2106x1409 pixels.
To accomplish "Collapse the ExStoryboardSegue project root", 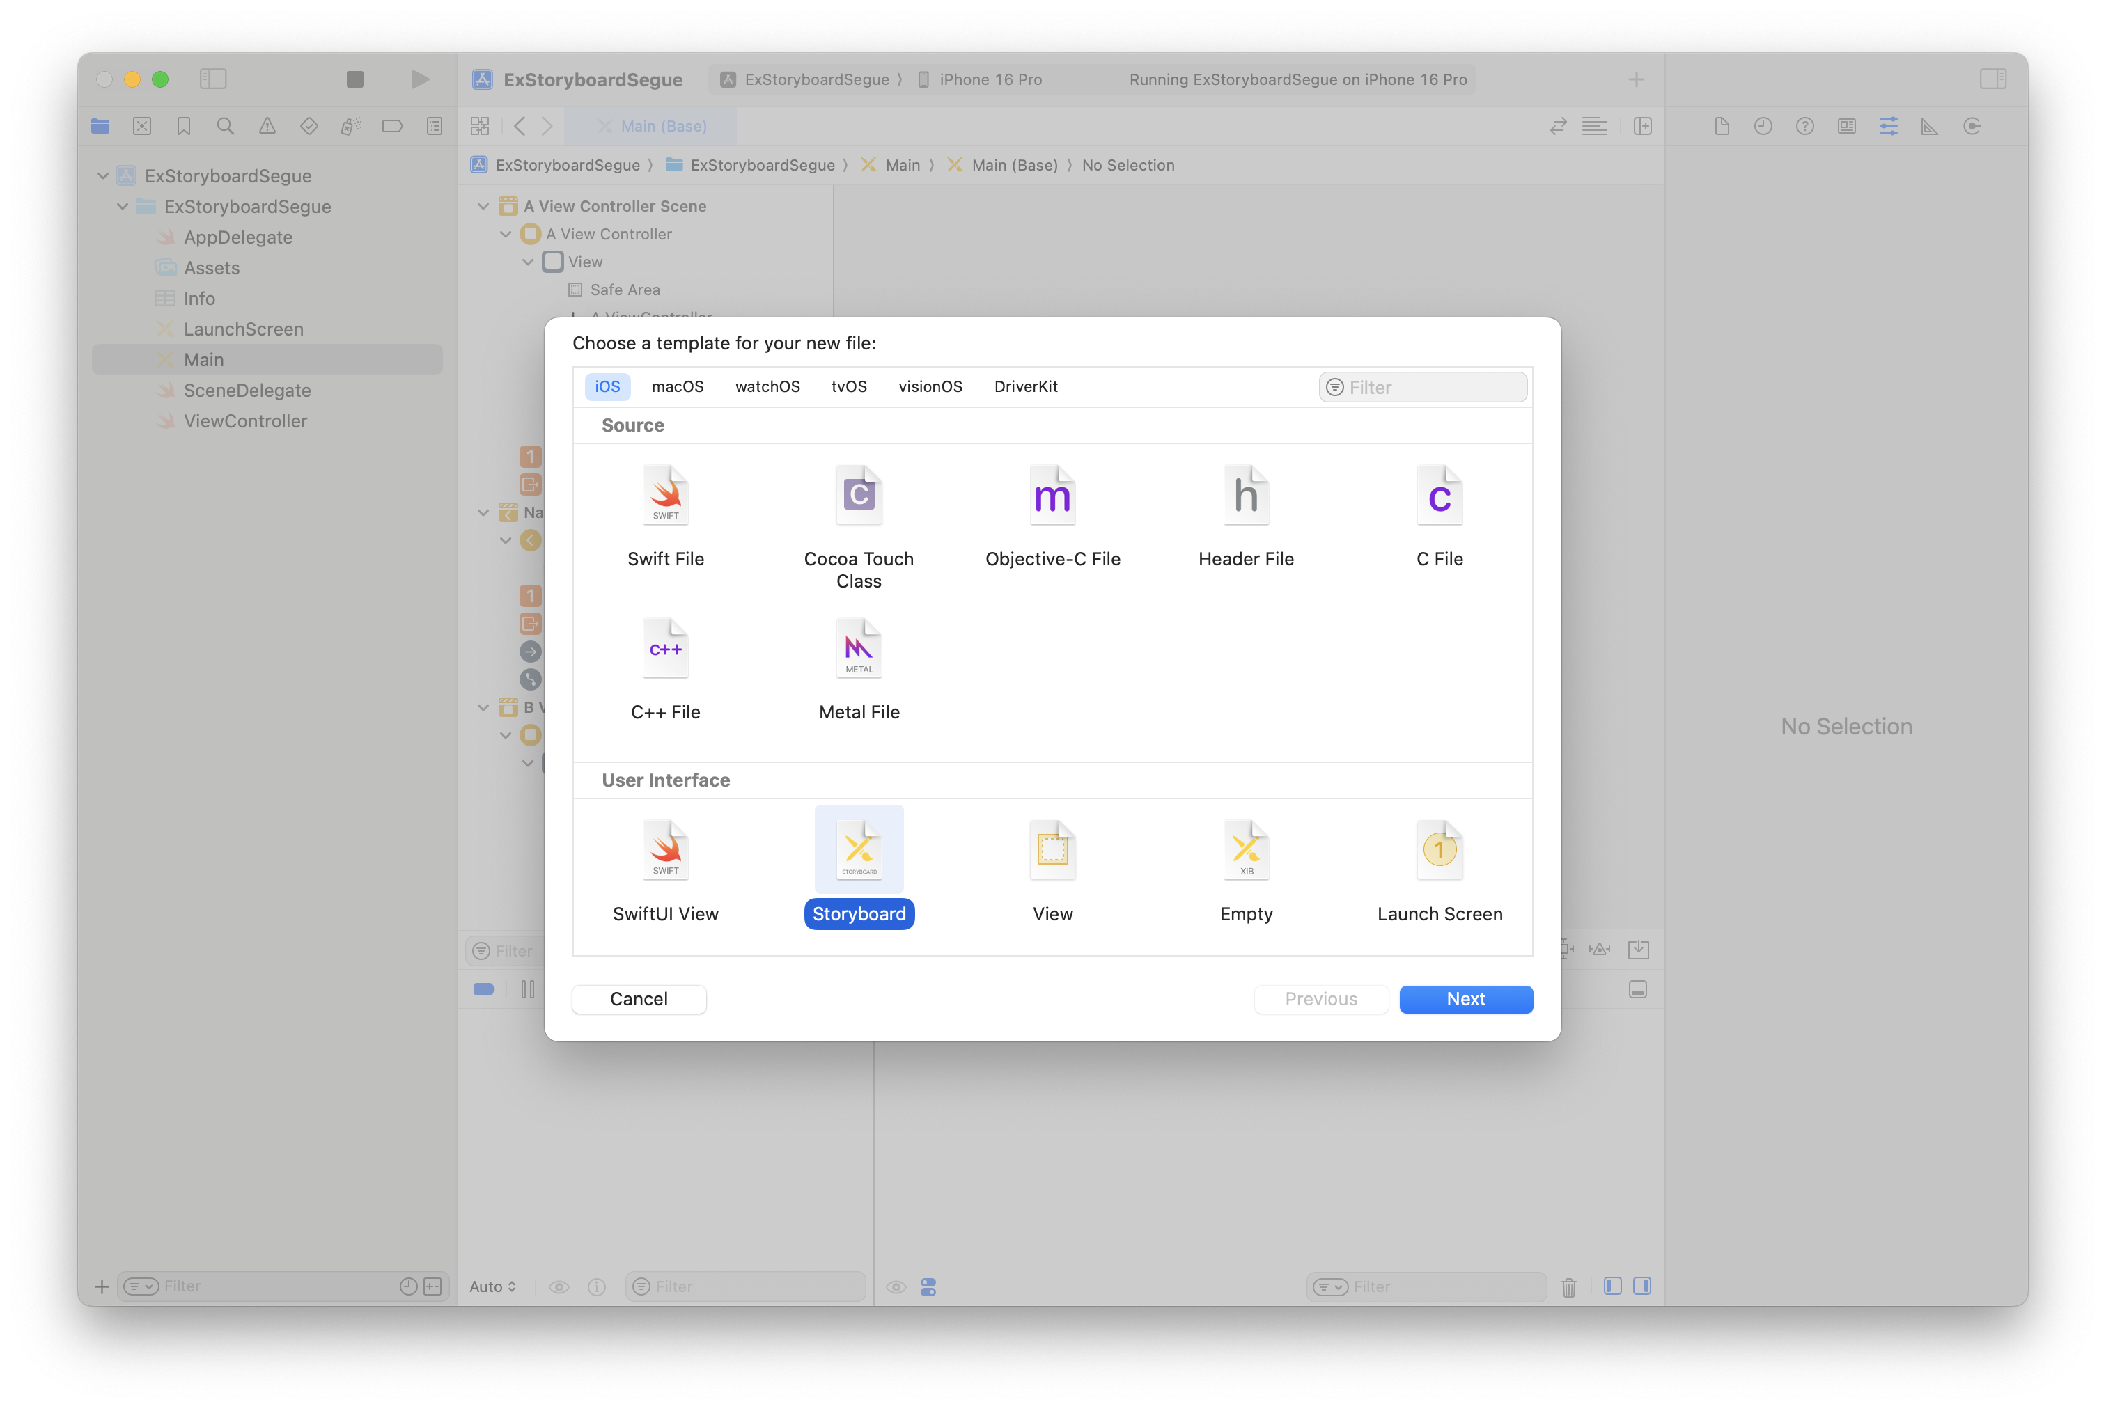I will [103, 176].
